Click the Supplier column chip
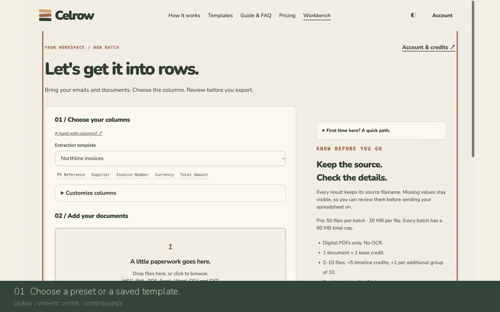 click(100, 175)
